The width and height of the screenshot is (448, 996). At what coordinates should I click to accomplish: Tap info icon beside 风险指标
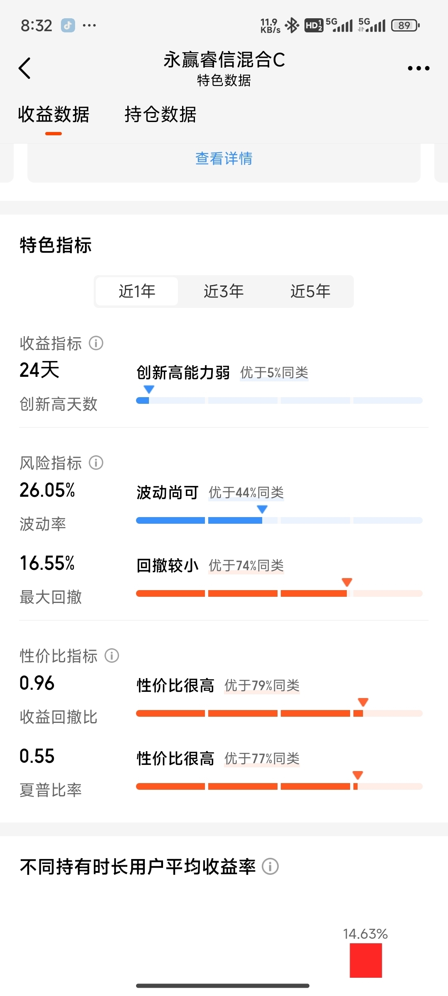click(96, 463)
